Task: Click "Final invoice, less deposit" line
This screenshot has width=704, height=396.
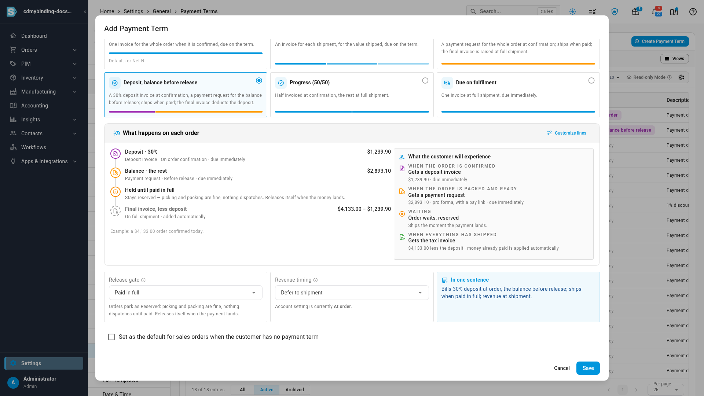Action: (156, 209)
